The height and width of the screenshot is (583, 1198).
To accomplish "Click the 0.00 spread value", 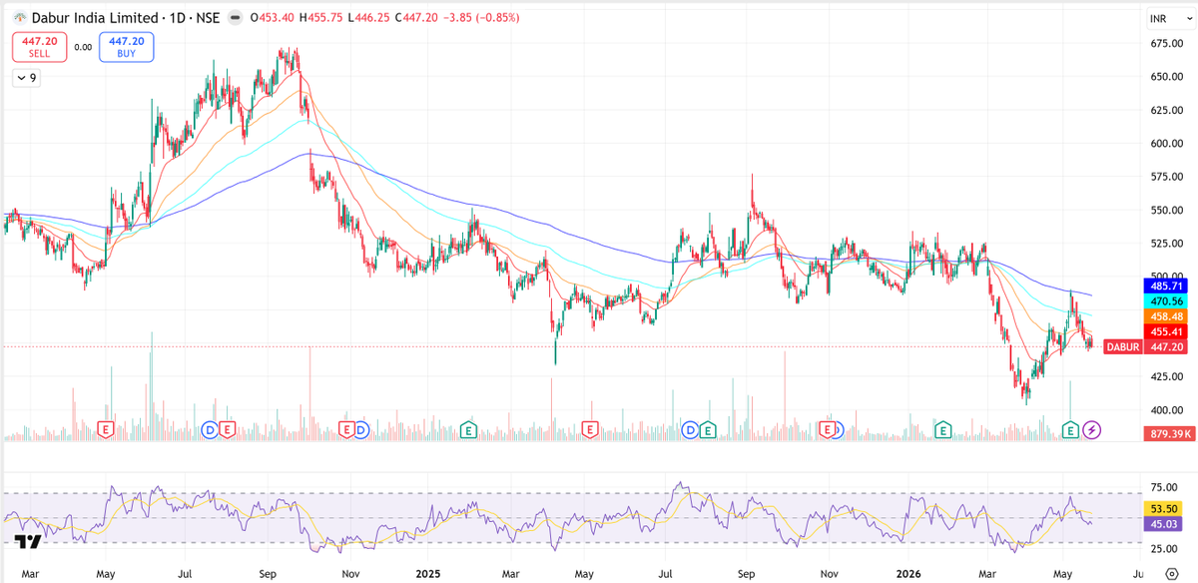I will click(83, 47).
